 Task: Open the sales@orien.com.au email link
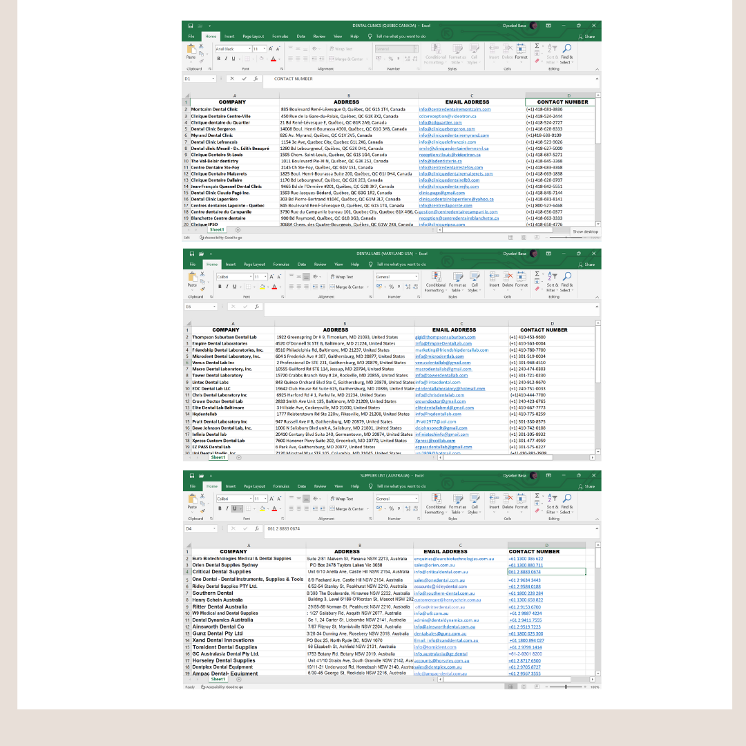click(434, 566)
